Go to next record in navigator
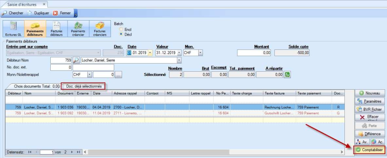The width and height of the screenshot is (387, 158). point(72,152)
